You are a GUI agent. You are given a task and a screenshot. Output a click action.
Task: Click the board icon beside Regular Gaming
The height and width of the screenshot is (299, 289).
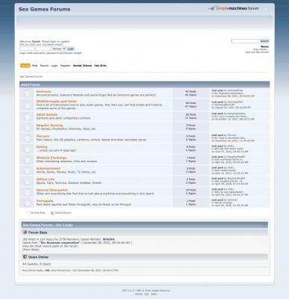26,127
